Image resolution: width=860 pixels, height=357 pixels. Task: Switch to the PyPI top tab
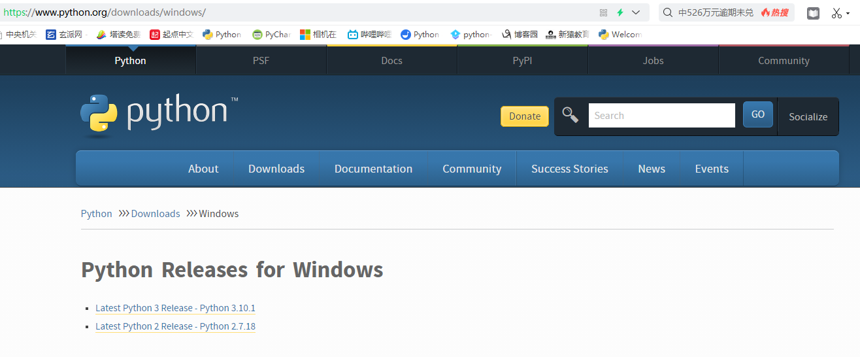click(x=522, y=60)
